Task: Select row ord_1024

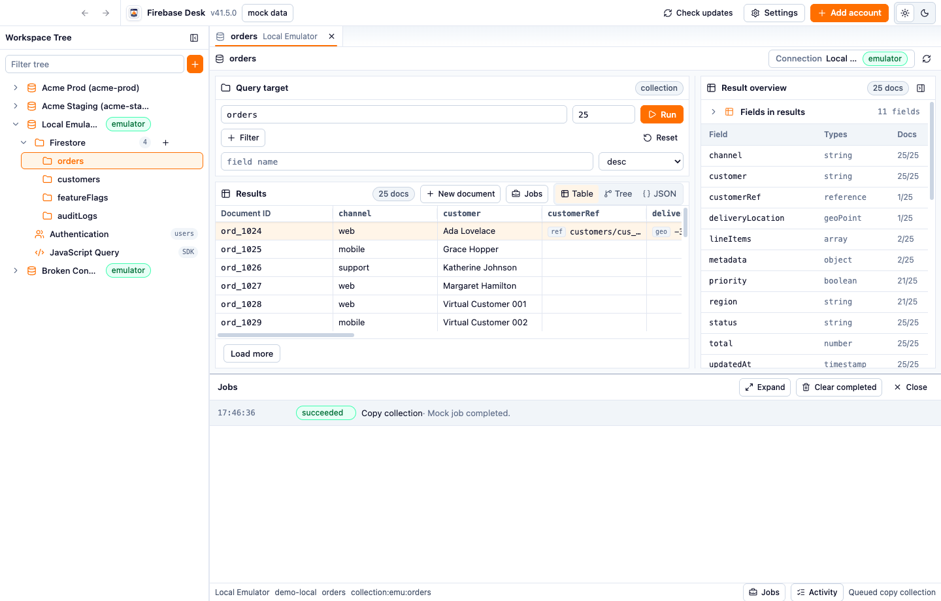Action: coord(449,231)
